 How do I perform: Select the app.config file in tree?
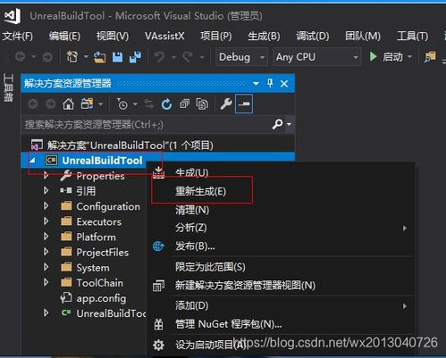pos(101,298)
